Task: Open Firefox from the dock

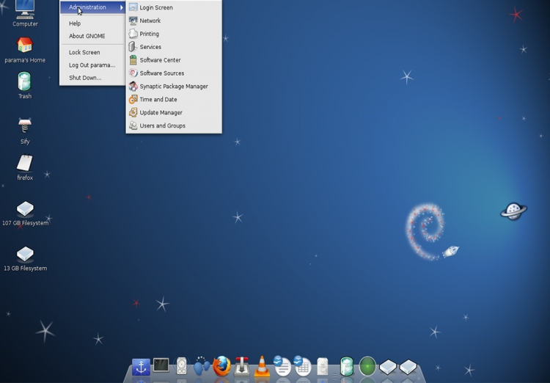Action: [221, 365]
